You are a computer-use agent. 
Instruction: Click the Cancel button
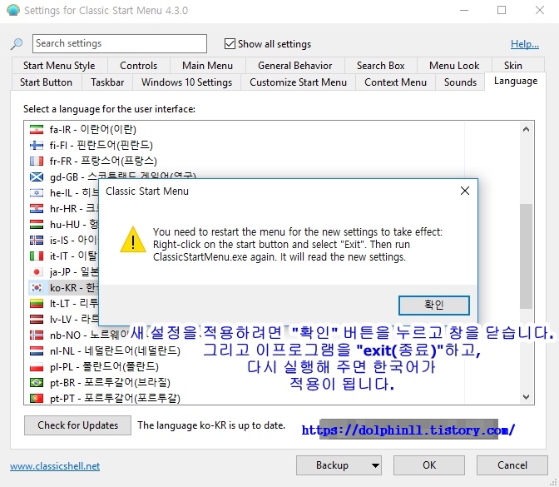point(512,465)
